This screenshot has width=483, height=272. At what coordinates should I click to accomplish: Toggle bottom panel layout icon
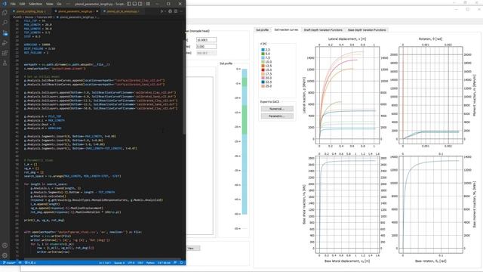pos(134,4)
